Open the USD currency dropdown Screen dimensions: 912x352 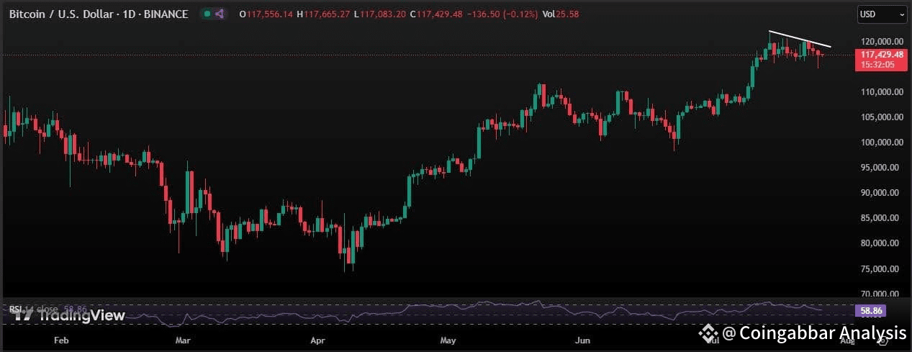coord(882,14)
